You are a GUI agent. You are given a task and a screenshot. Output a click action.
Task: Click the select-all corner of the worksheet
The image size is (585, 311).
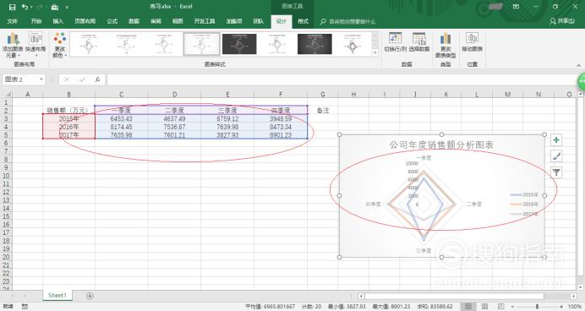point(7,95)
